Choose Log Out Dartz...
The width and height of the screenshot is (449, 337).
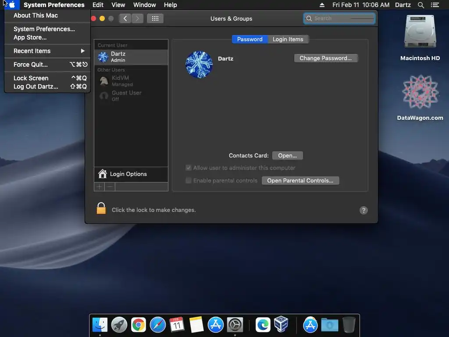tap(47, 86)
